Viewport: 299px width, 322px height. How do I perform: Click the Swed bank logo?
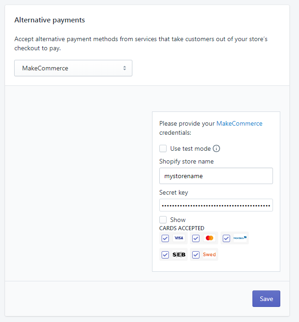pyautogui.click(x=210, y=254)
